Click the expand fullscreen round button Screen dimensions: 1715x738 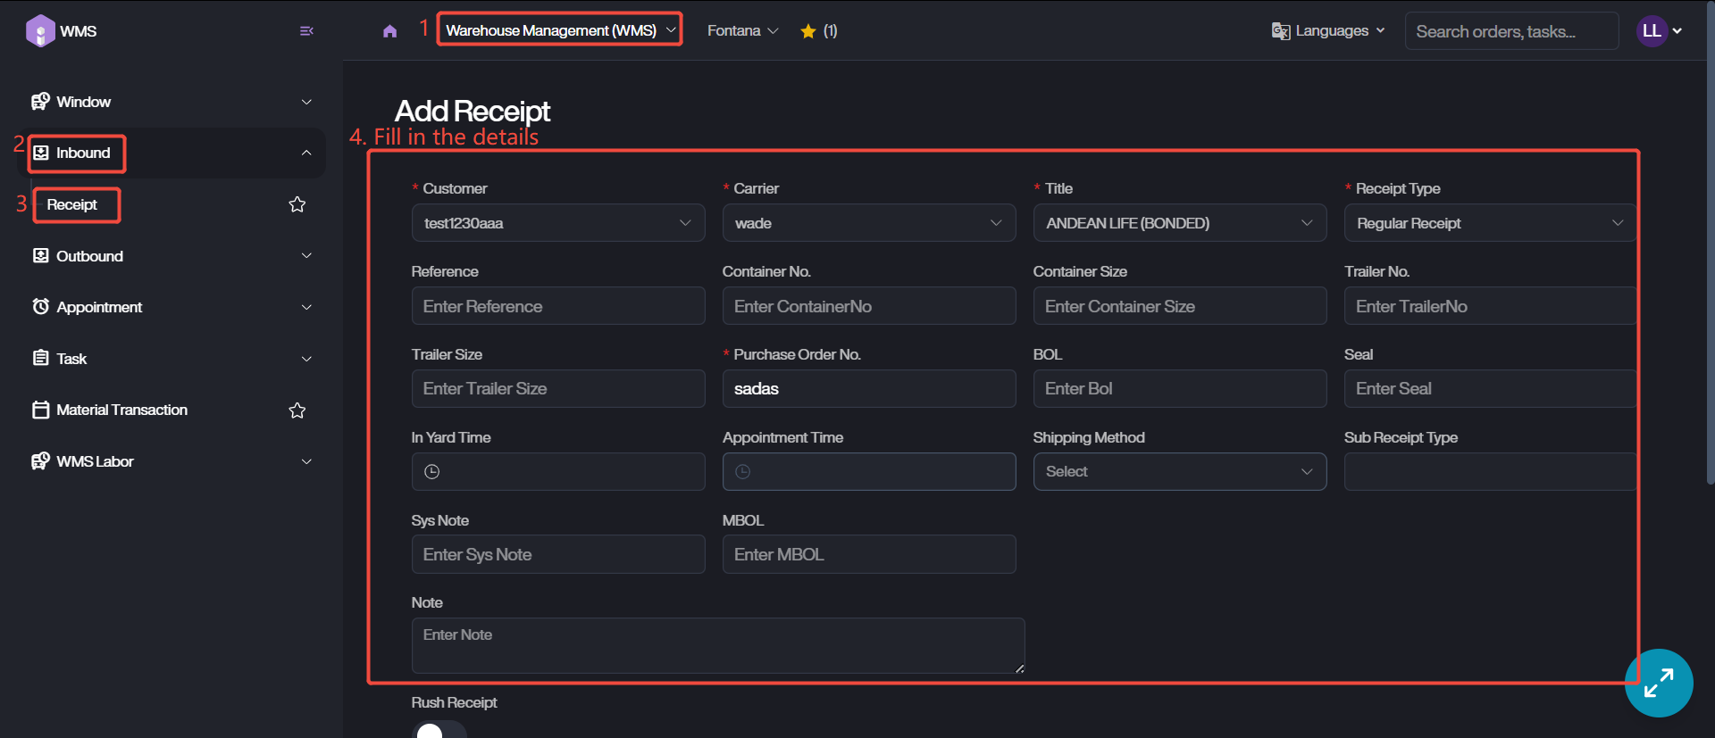(x=1658, y=683)
